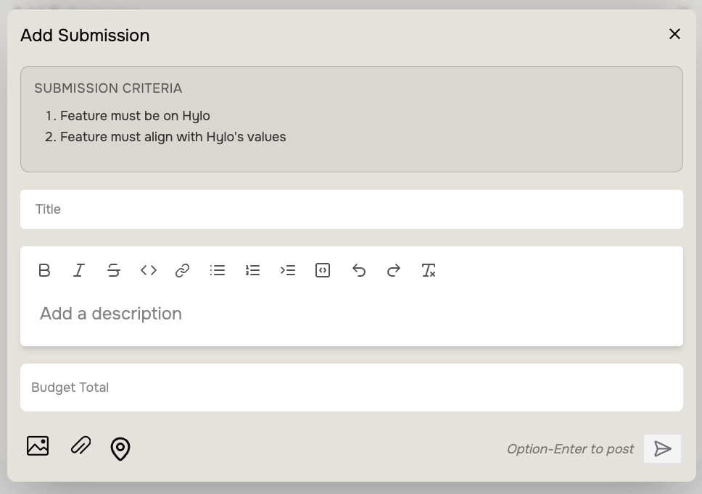Insert a hyperlink in the description
This screenshot has width=702, height=494.
[x=183, y=270]
